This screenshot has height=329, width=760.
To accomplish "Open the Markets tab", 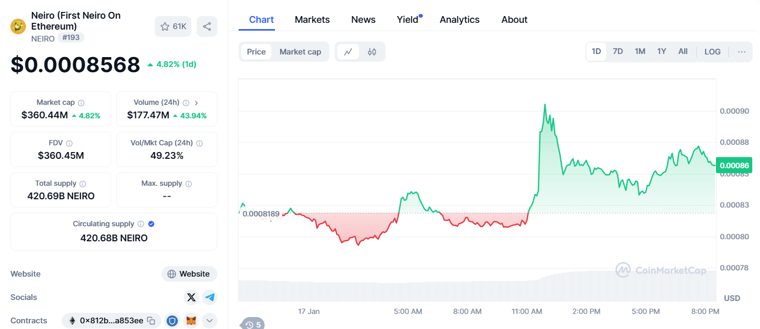I will (x=312, y=20).
